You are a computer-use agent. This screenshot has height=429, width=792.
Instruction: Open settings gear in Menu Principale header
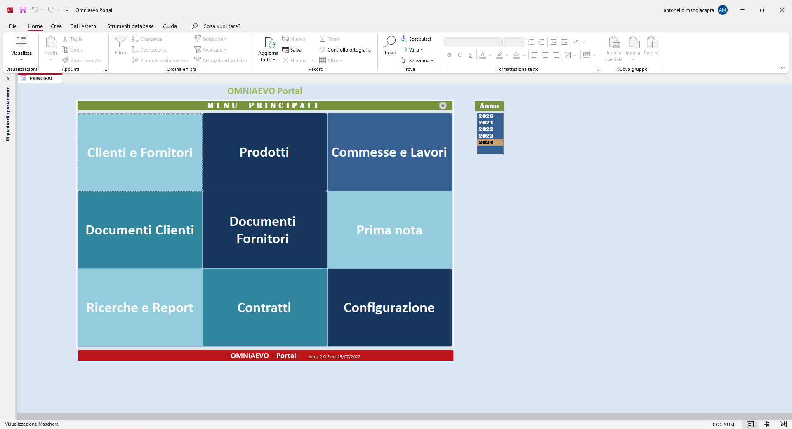pos(443,105)
